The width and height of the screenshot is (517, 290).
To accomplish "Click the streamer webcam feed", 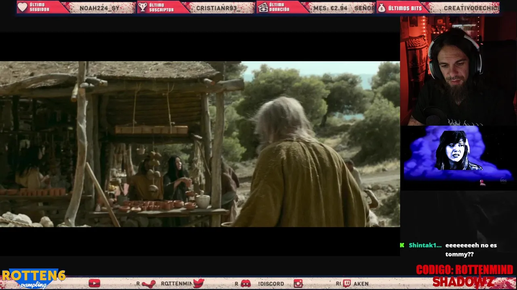I will pos(458,71).
